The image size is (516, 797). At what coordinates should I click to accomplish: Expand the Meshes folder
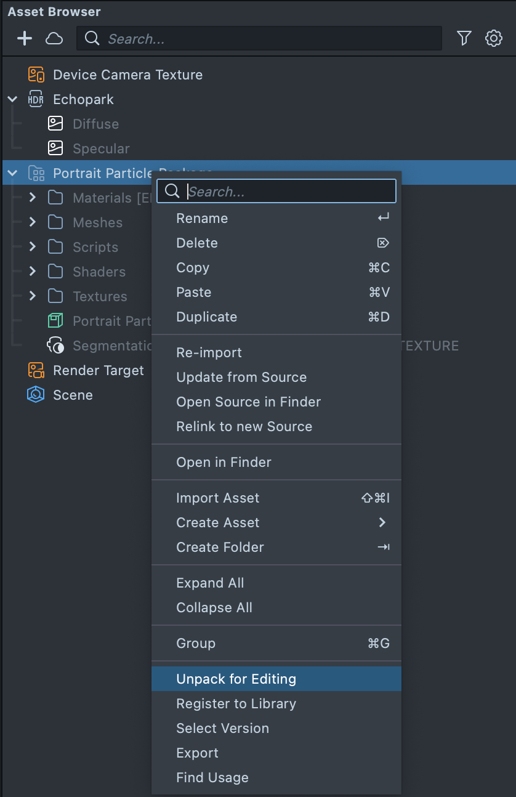33,222
